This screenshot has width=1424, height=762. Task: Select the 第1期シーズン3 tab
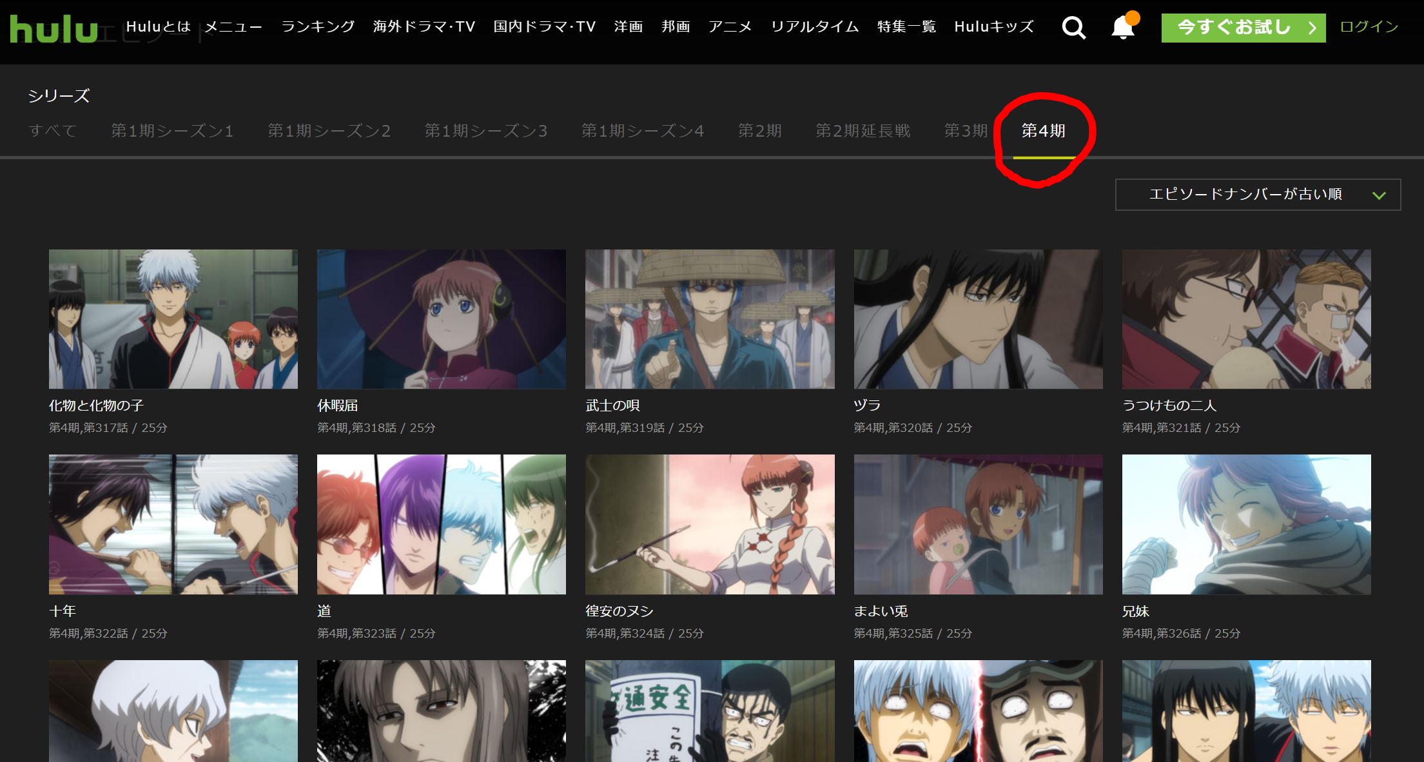pos(485,131)
